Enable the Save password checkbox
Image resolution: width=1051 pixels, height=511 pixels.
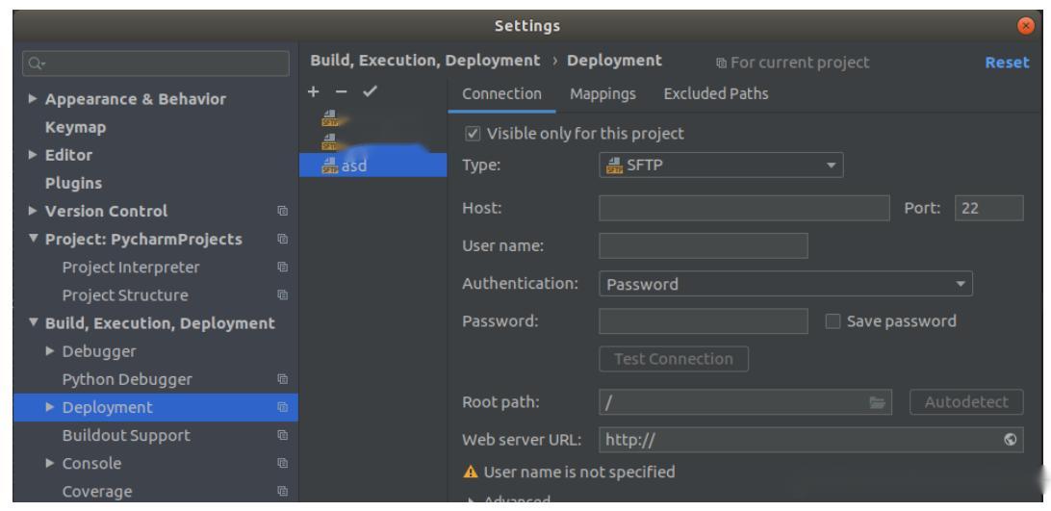tap(833, 321)
